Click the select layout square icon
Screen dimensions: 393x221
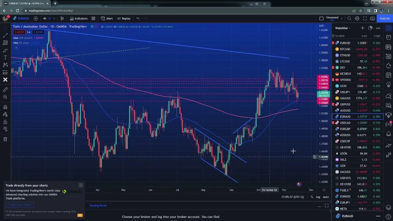click(321, 18)
